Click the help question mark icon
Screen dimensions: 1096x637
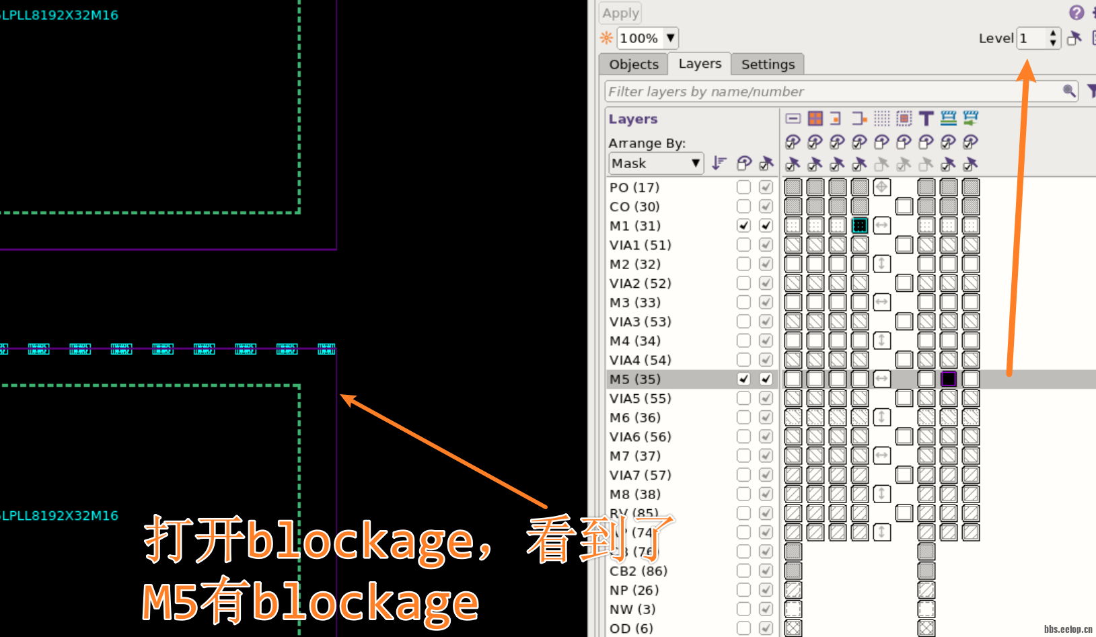(1076, 13)
